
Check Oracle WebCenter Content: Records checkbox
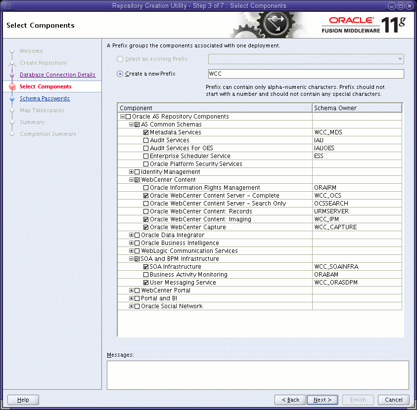146,211
